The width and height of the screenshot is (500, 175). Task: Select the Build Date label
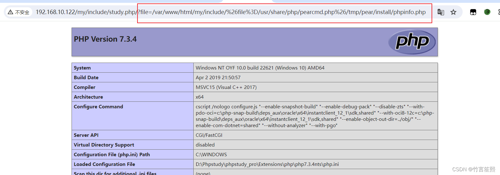coord(86,78)
